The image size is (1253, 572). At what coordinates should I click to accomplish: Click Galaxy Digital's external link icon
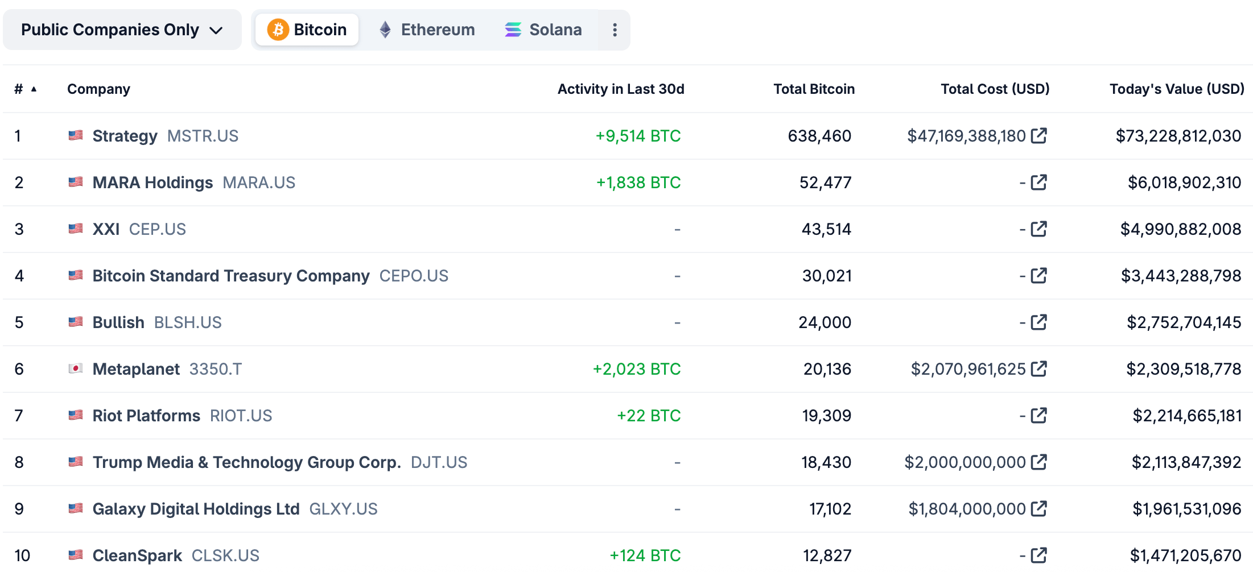click(x=1039, y=508)
